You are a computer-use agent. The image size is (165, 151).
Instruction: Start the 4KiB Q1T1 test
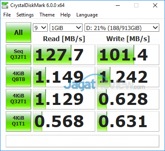(x=18, y=121)
